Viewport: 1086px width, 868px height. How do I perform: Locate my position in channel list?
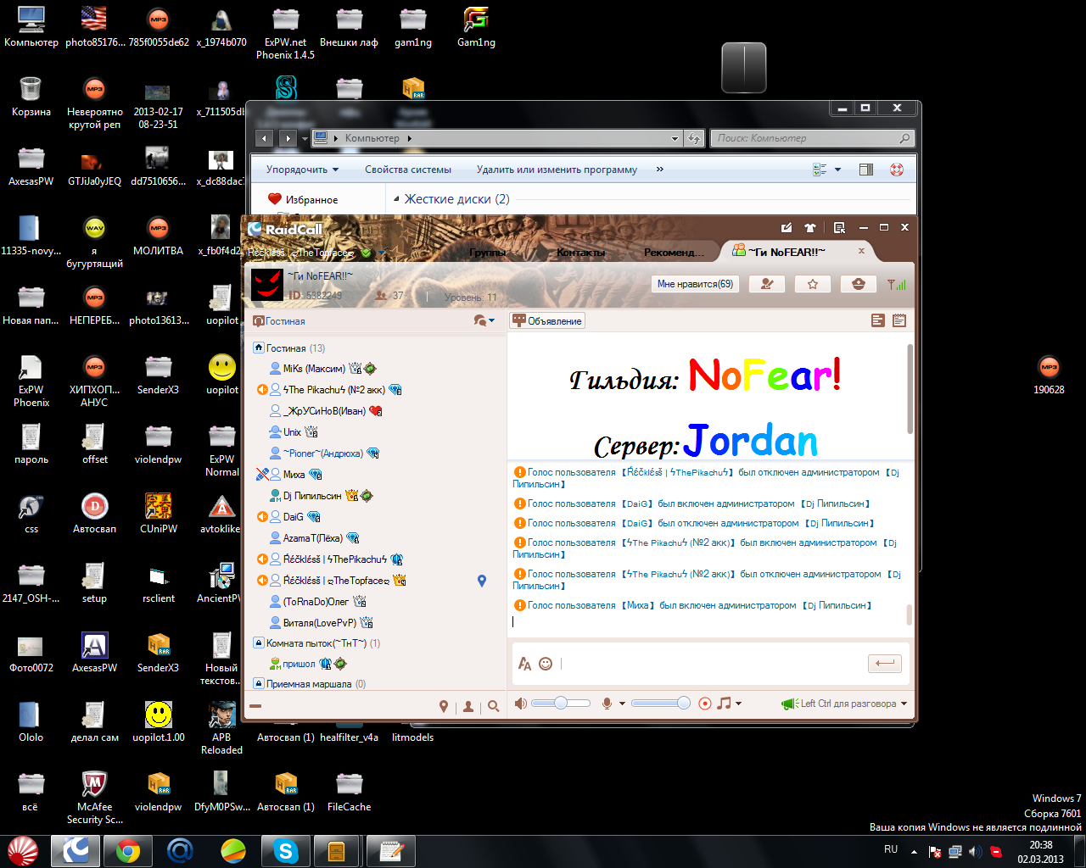pos(443,706)
